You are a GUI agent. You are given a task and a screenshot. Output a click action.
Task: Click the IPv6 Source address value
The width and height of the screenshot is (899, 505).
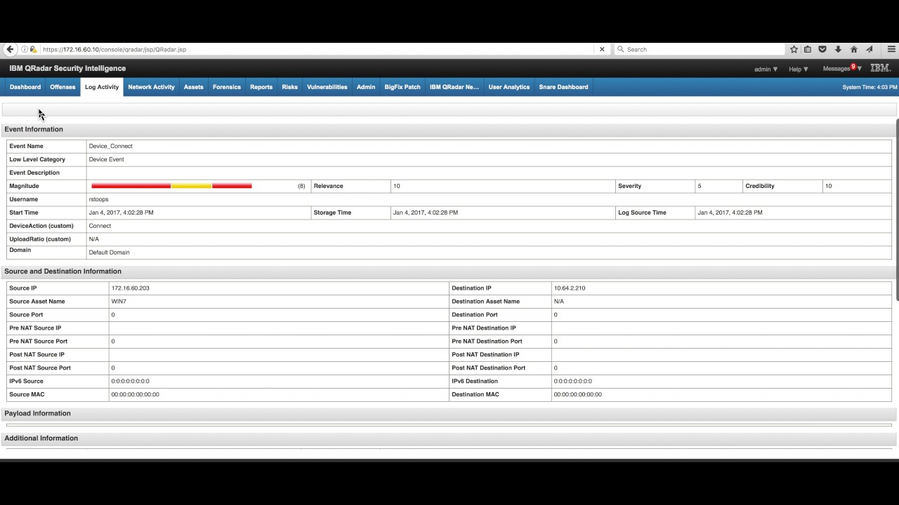pyautogui.click(x=130, y=381)
